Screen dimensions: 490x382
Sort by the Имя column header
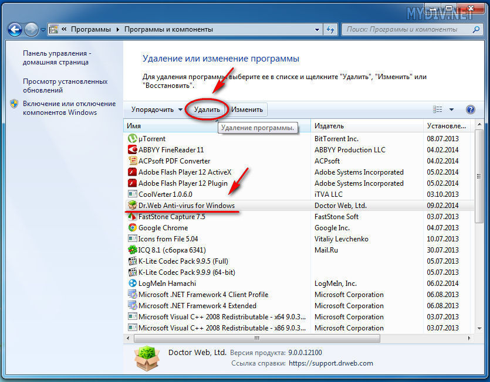pos(217,126)
